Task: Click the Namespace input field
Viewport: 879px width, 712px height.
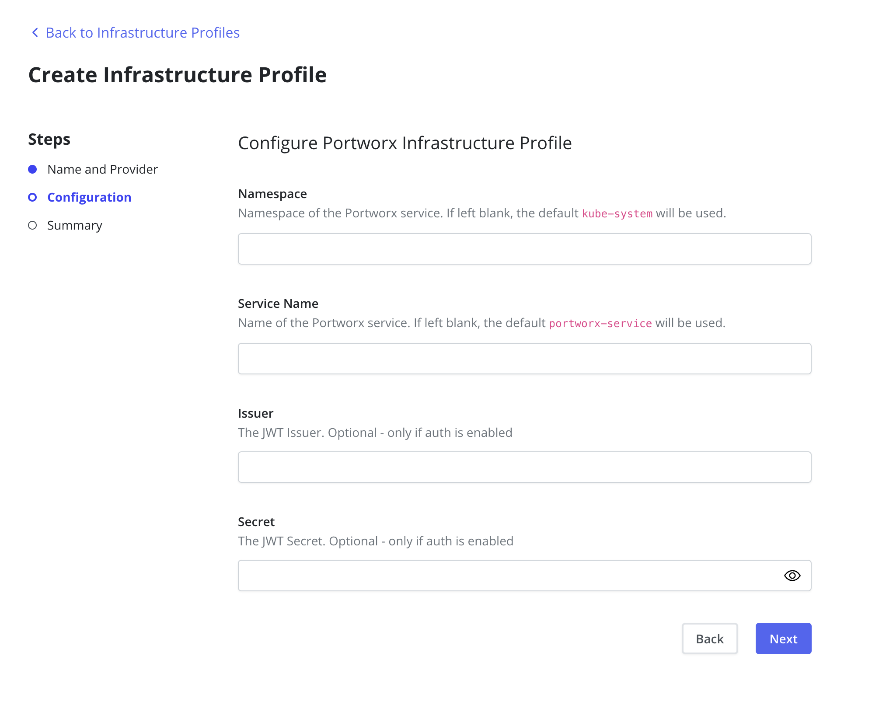Action: (524, 249)
